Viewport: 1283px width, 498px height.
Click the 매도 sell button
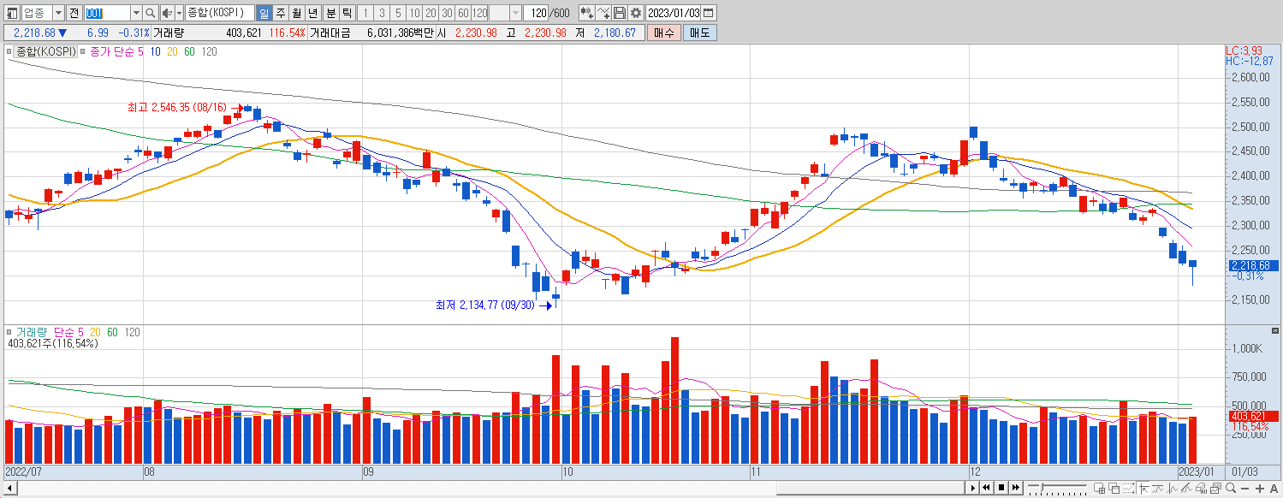700,33
